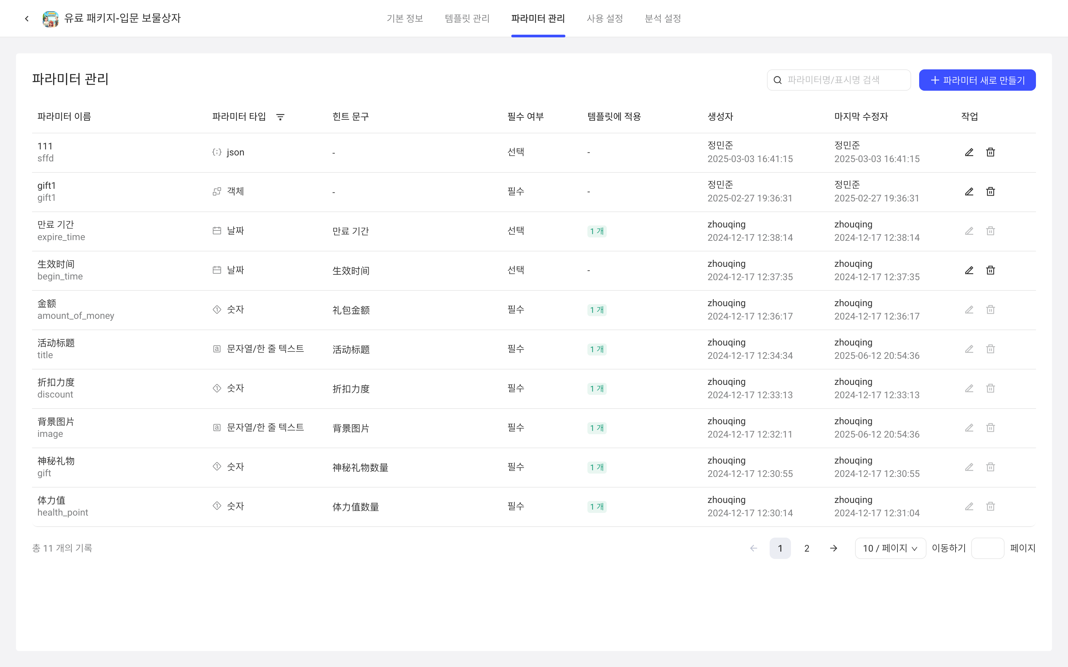Viewport: 1068px width, 667px height.
Task: Go to page 2
Action: (x=807, y=548)
